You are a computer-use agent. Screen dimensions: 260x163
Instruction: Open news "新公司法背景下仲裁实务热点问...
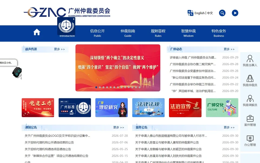(193, 77)
